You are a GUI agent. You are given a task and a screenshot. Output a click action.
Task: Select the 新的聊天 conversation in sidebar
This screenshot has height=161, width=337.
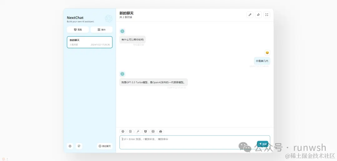pyautogui.click(x=90, y=42)
